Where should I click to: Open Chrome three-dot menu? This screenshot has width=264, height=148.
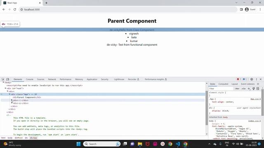point(260,9)
